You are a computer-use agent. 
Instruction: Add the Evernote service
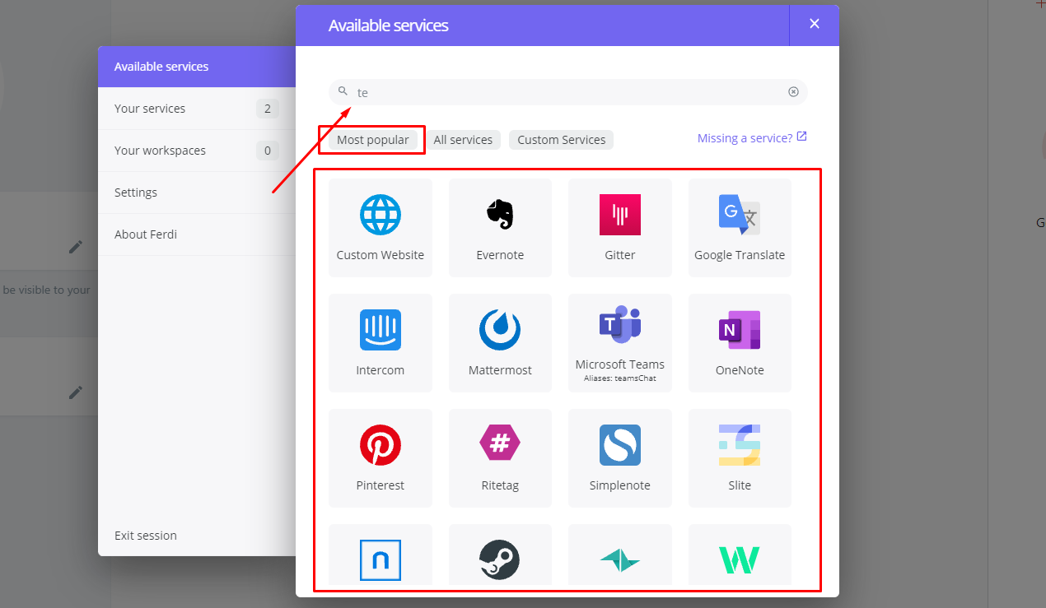(500, 228)
